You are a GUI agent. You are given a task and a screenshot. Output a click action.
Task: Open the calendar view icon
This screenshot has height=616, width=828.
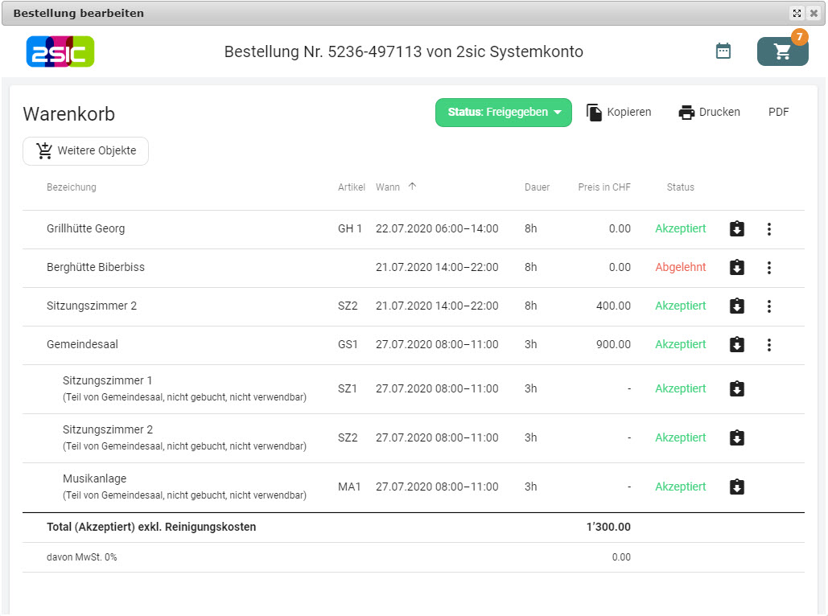tap(723, 51)
